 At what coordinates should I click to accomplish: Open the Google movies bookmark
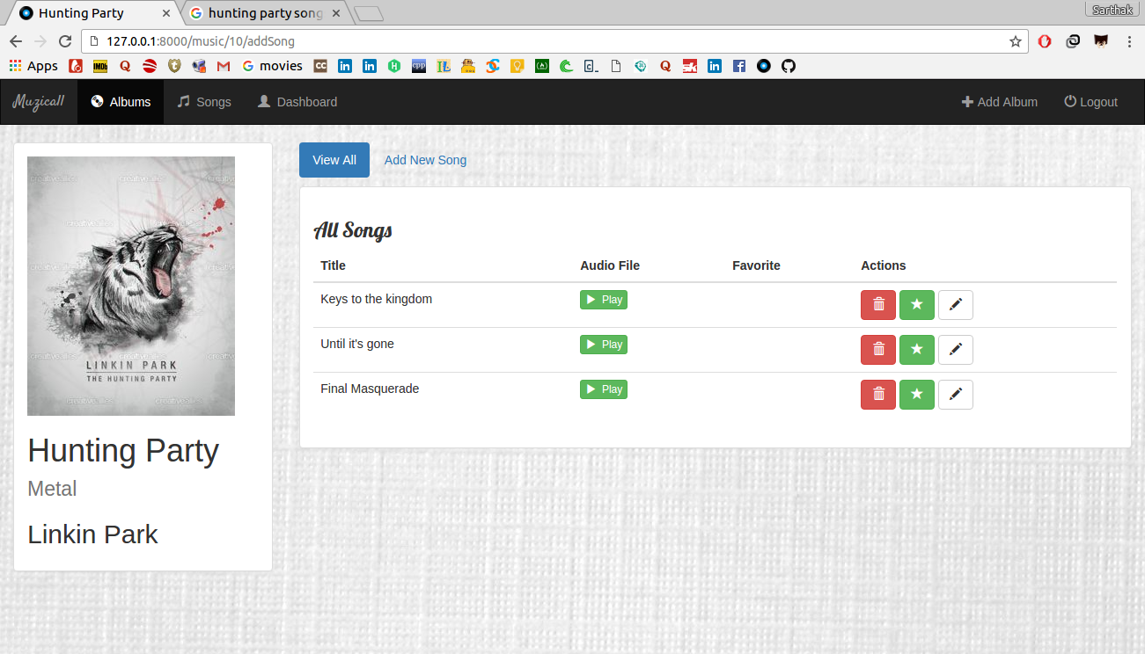coord(272,66)
